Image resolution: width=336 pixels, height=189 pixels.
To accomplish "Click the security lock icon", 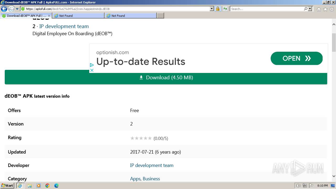I will [218, 9].
